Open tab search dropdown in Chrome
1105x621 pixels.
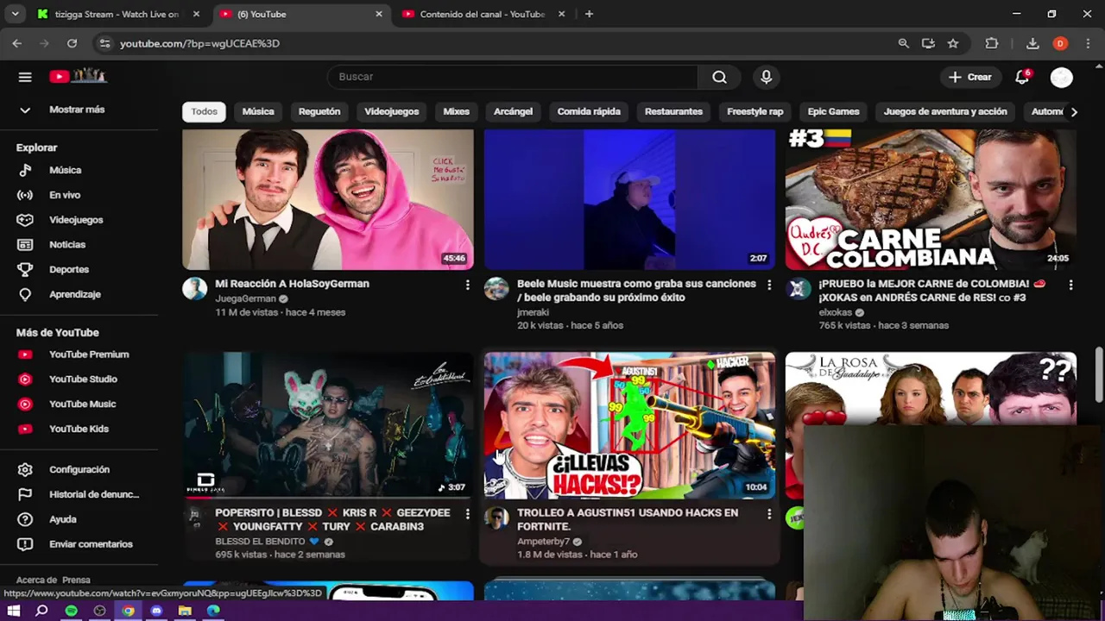16,14
